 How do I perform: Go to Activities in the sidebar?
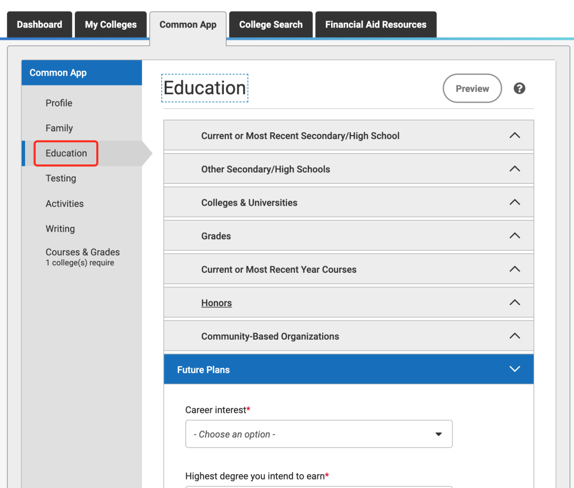(64, 204)
